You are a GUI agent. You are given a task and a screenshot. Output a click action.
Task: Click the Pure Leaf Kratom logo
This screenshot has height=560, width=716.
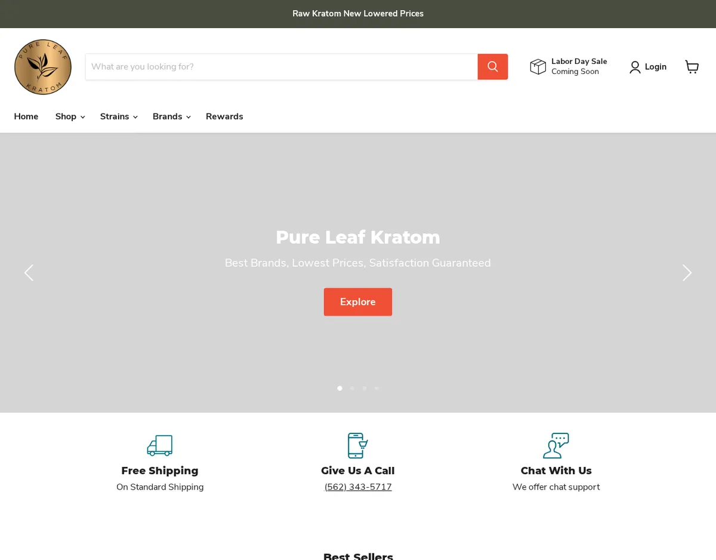[x=43, y=67]
